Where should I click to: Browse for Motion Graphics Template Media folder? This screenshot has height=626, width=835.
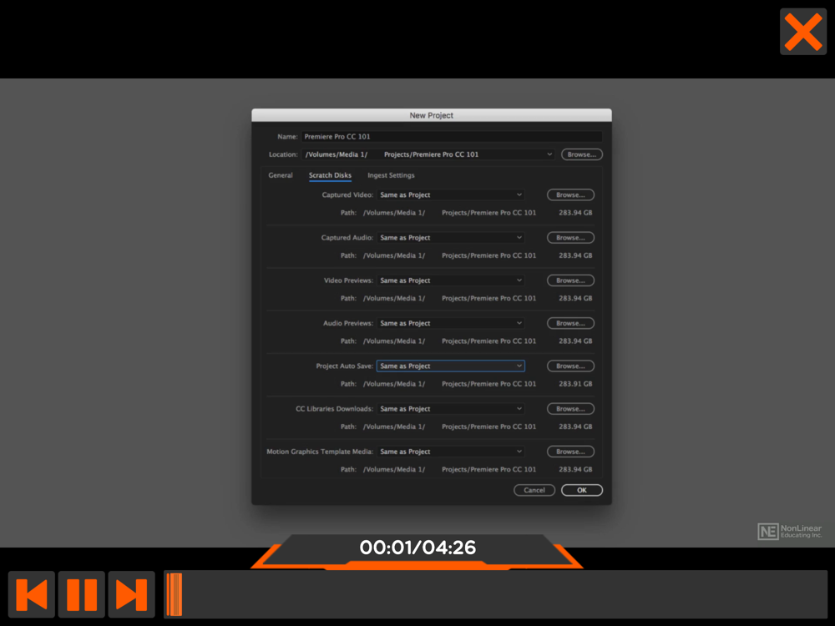tap(570, 452)
